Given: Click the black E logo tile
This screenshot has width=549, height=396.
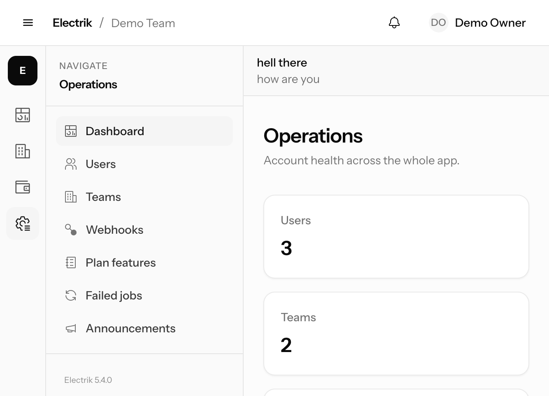Looking at the screenshot, I should pos(23,71).
